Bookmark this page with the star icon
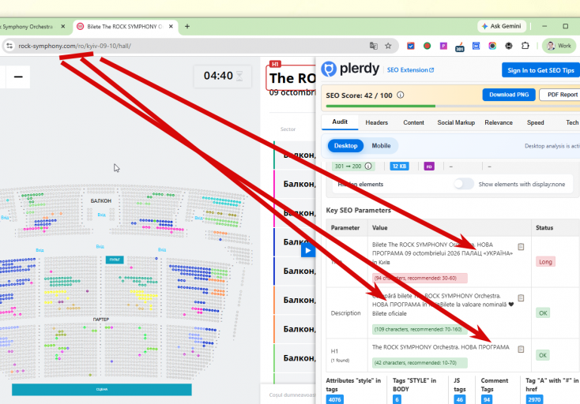The height and width of the screenshot is (404, 580). (388, 46)
